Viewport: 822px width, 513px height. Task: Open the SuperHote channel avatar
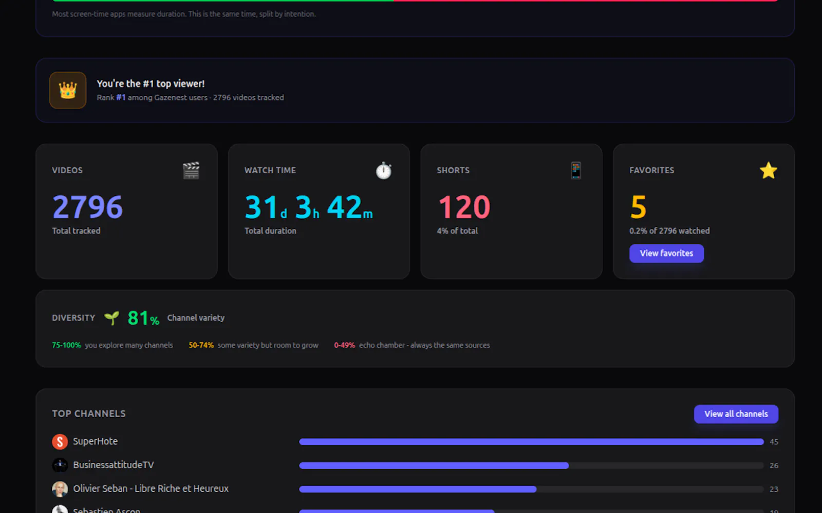click(x=60, y=442)
